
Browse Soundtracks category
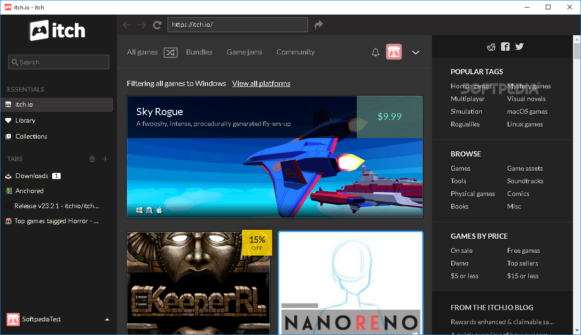tap(525, 181)
